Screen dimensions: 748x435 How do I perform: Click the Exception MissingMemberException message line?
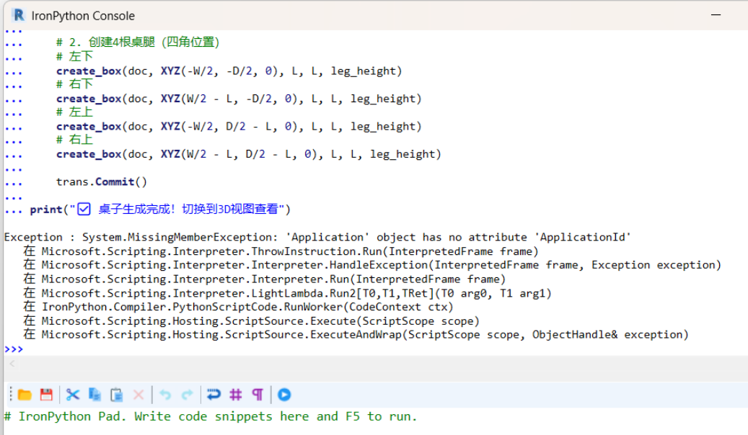point(317,237)
